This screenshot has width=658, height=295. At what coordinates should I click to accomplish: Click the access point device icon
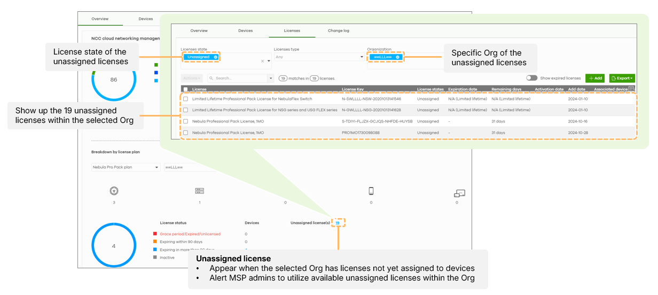pos(113,191)
